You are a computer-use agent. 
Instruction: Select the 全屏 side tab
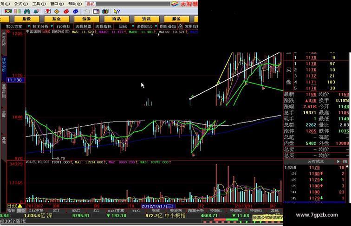[4, 114]
